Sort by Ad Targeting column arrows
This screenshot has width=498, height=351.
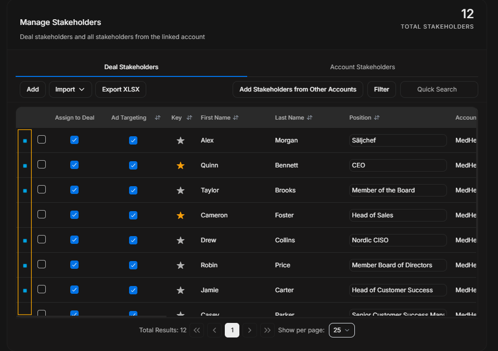[x=158, y=118]
